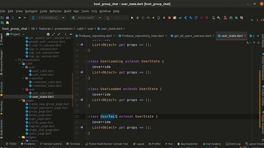
Task: Collapse the presentation folder
Action: coord(16,60)
